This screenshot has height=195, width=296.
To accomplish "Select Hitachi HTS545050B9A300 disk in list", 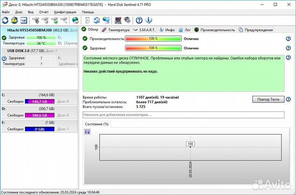I will 39,37.
